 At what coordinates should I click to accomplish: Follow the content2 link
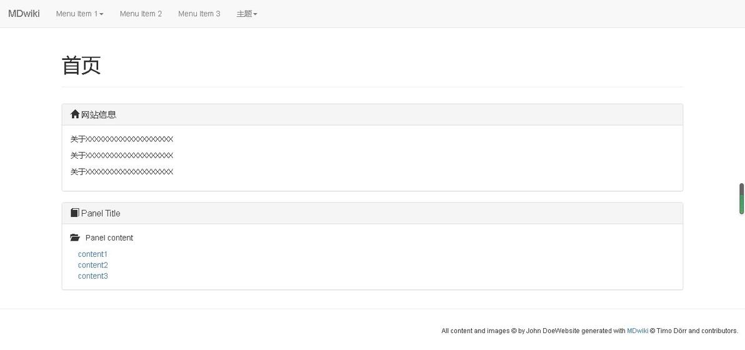[92, 265]
